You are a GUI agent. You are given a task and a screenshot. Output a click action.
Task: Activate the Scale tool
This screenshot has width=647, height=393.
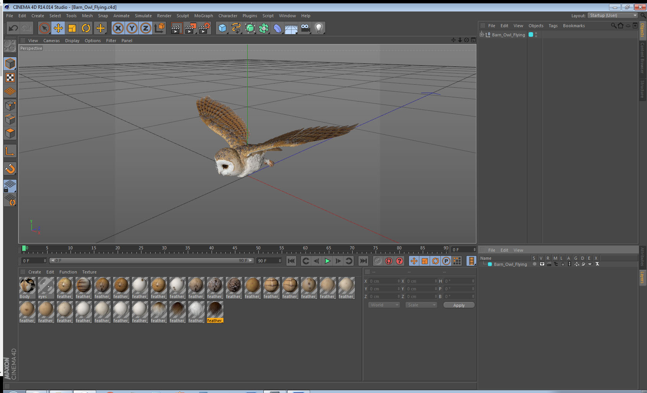(x=72, y=28)
